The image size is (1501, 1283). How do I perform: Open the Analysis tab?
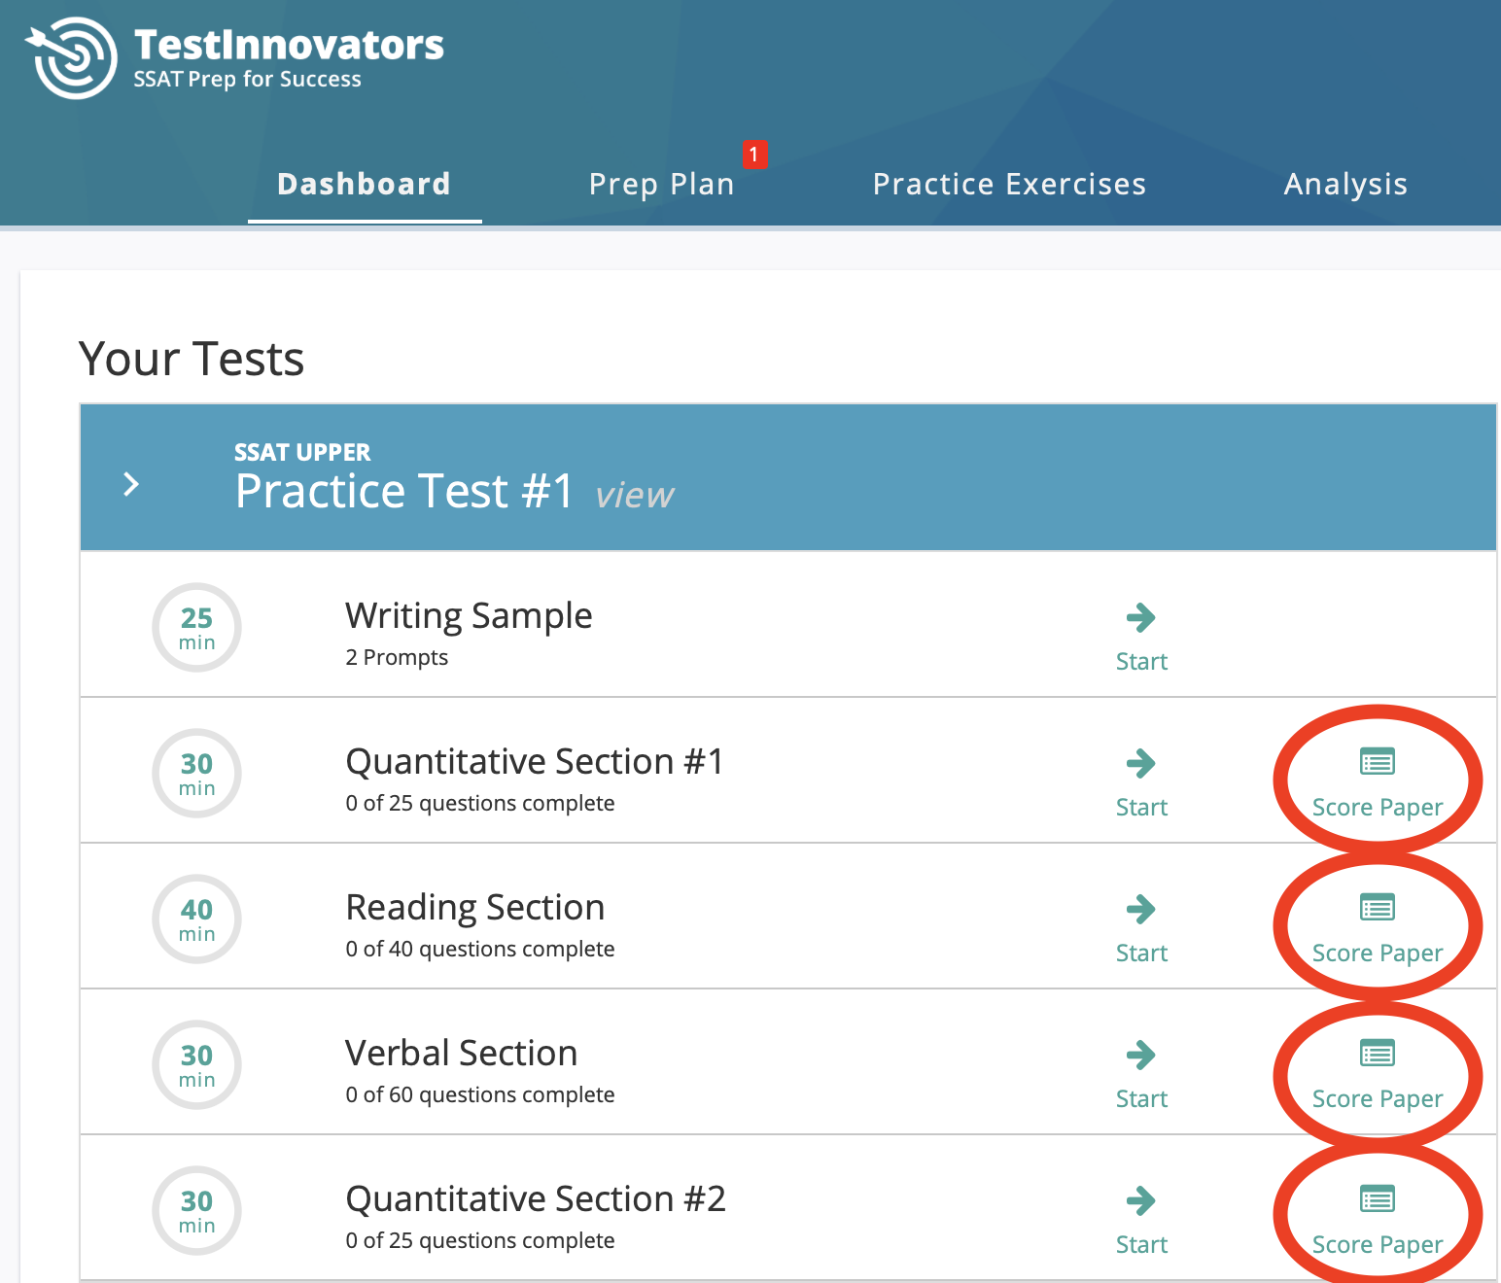1345,184
